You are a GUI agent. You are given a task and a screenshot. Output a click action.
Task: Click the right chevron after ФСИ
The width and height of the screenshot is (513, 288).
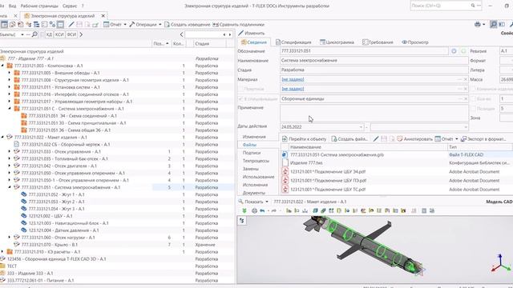pos(81,34)
